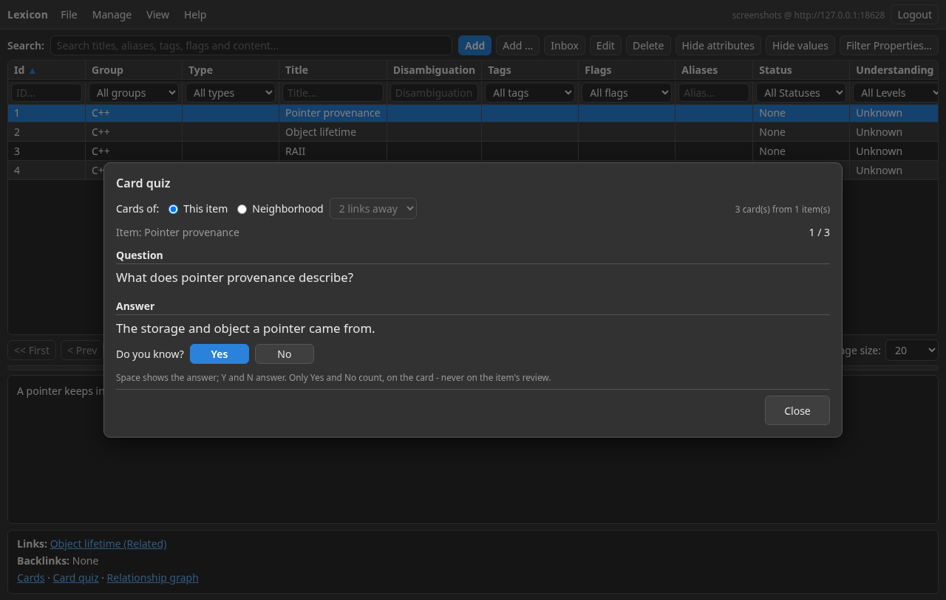Image resolution: width=946 pixels, height=600 pixels.
Task: Close the Card quiz dialog
Action: [x=797, y=410]
